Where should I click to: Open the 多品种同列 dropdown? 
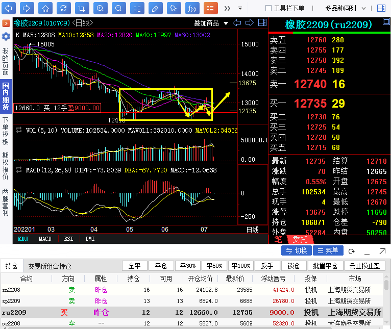click(344, 8)
